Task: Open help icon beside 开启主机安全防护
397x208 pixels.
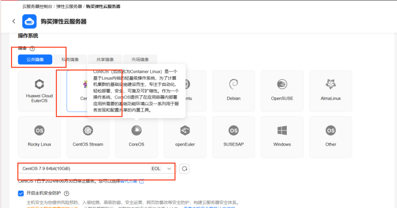Action: pyautogui.click(x=67, y=193)
